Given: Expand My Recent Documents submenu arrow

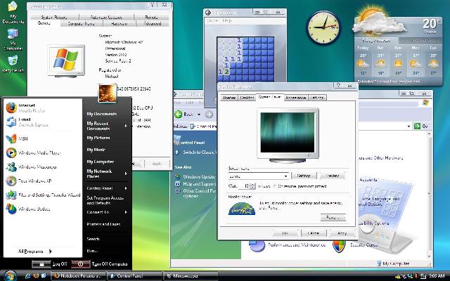Looking at the screenshot, I should point(126,126).
